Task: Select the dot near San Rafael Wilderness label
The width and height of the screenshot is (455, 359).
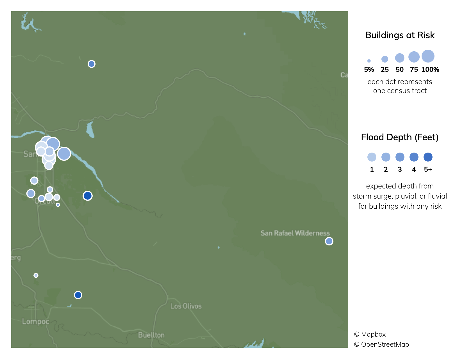Action: [x=329, y=241]
